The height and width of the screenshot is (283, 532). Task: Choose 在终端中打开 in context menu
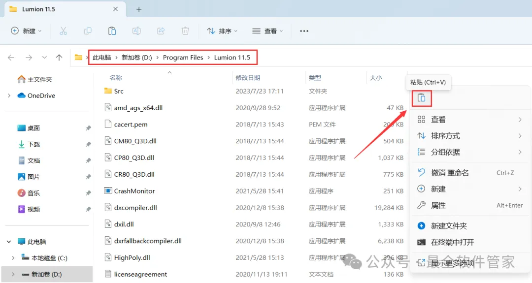click(x=470, y=242)
